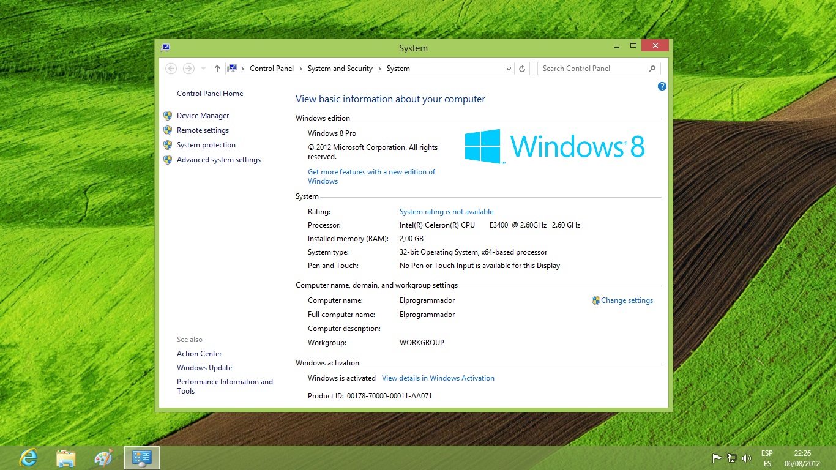The width and height of the screenshot is (836, 470).
Task: Click the volume speaker icon in tray
Action: click(746, 458)
